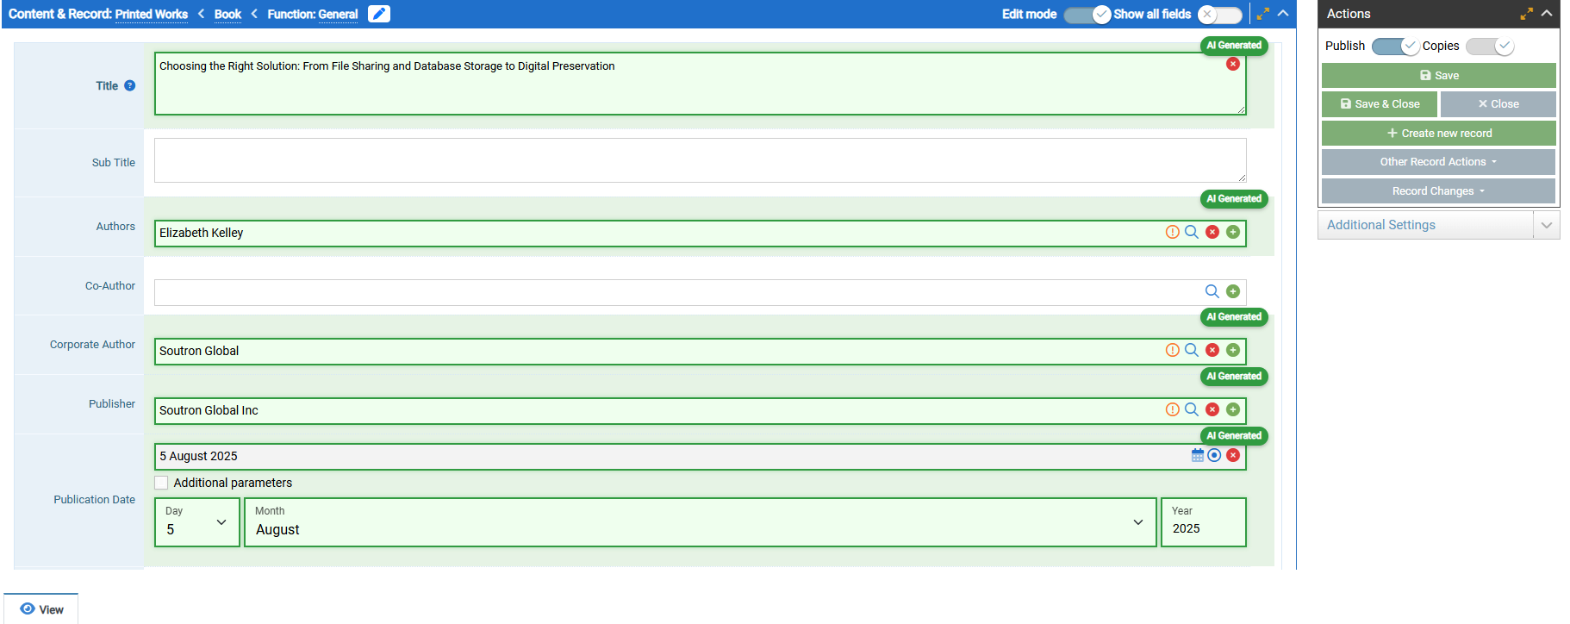
Task: Add another Publisher with green plus icon
Action: point(1233,409)
